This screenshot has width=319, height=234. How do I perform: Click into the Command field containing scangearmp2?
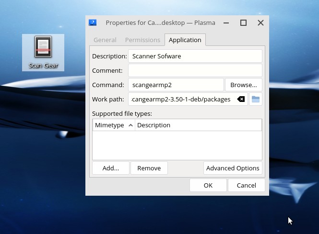[176, 85]
